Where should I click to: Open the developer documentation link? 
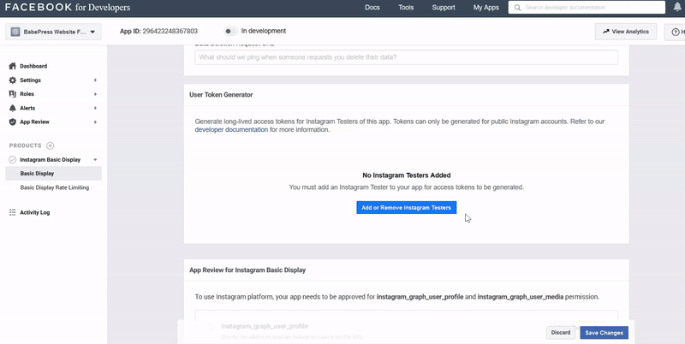pyautogui.click(x=231, y=130)
